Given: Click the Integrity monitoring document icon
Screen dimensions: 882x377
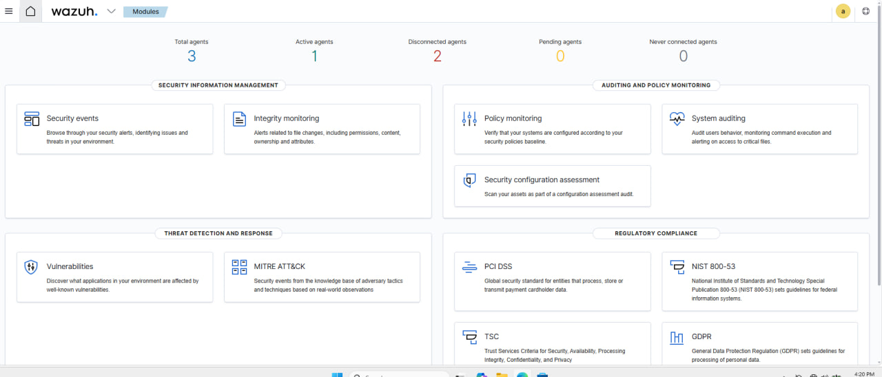Looking at the screenshot, I should click(239, 119).
